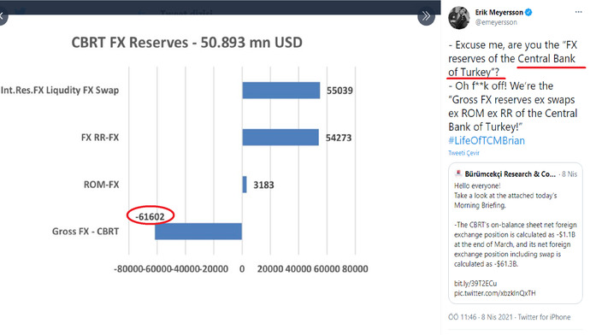This screenshot has width=590, height=335.
Task: Click the 'ROM-FX' axis label
Action: pyautogui.click(x=101, y=185)
